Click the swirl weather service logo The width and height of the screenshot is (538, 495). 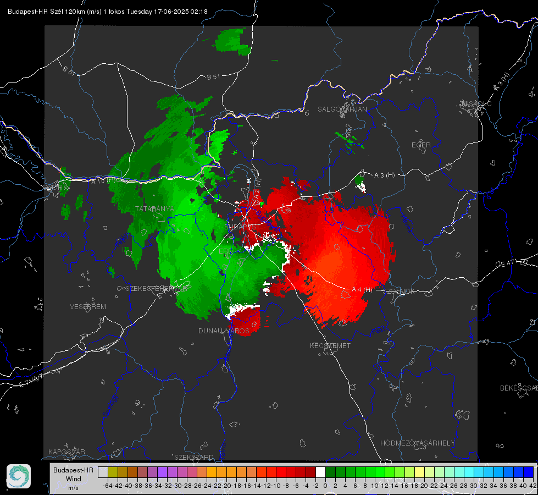[x=19, y=476]
